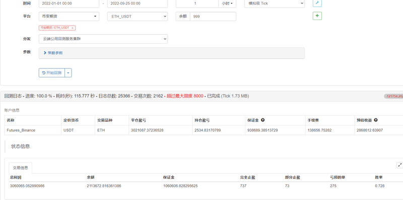Click the expand arrows icon in status panel

coord(399,165)
